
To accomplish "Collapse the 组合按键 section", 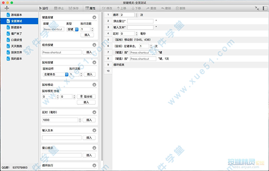I will [94, 45].
